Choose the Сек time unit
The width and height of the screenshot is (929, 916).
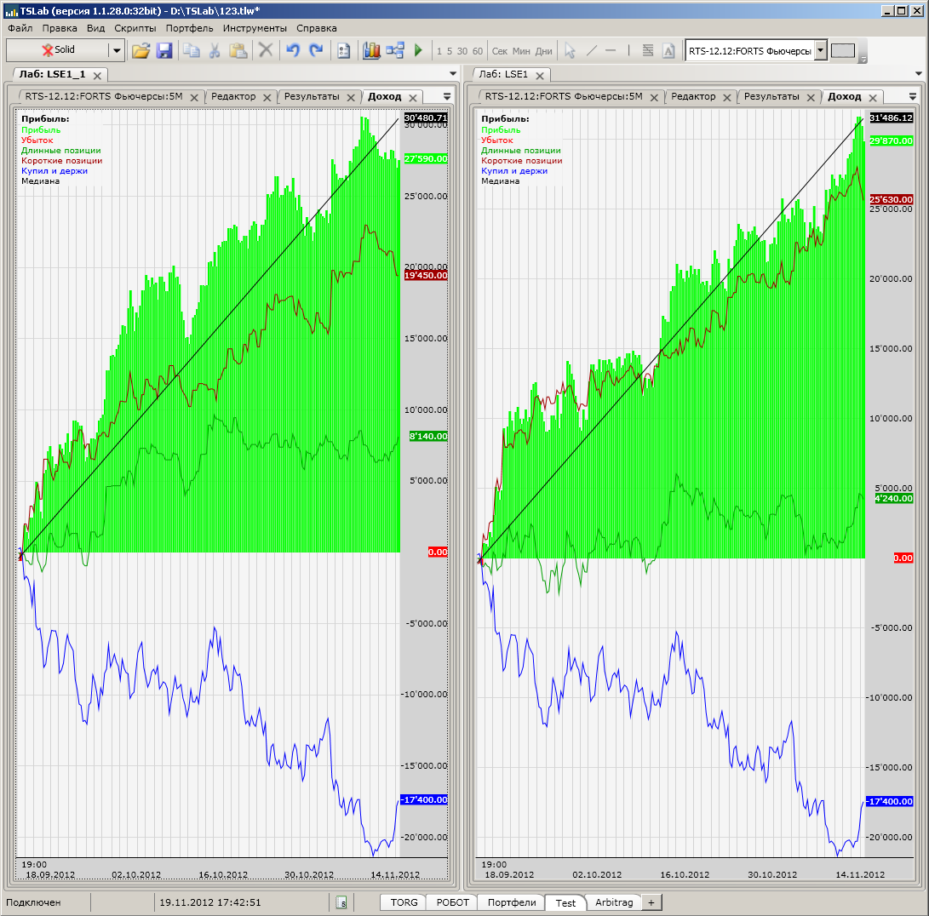coord(500,52)
